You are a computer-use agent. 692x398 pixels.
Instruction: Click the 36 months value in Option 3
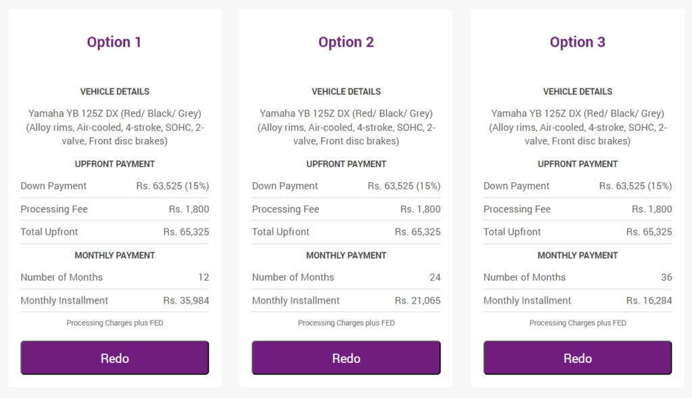coord(666,277)
